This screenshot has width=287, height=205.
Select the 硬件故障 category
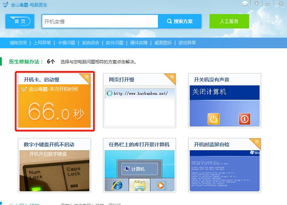click(x=139, y=43)
